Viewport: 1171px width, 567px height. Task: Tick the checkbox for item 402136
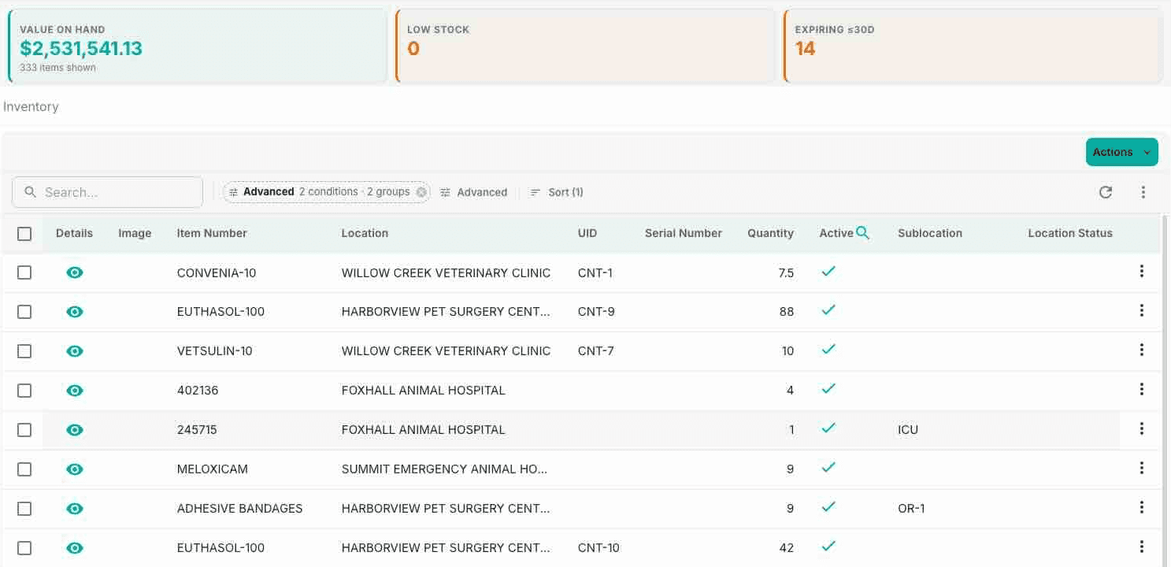(x=24, y=391)
